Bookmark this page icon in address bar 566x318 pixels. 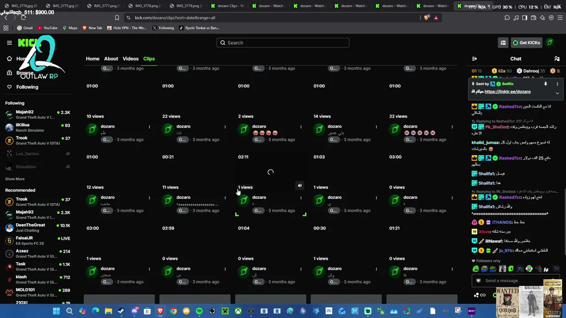pyautogui.click(x=117, y=18)
